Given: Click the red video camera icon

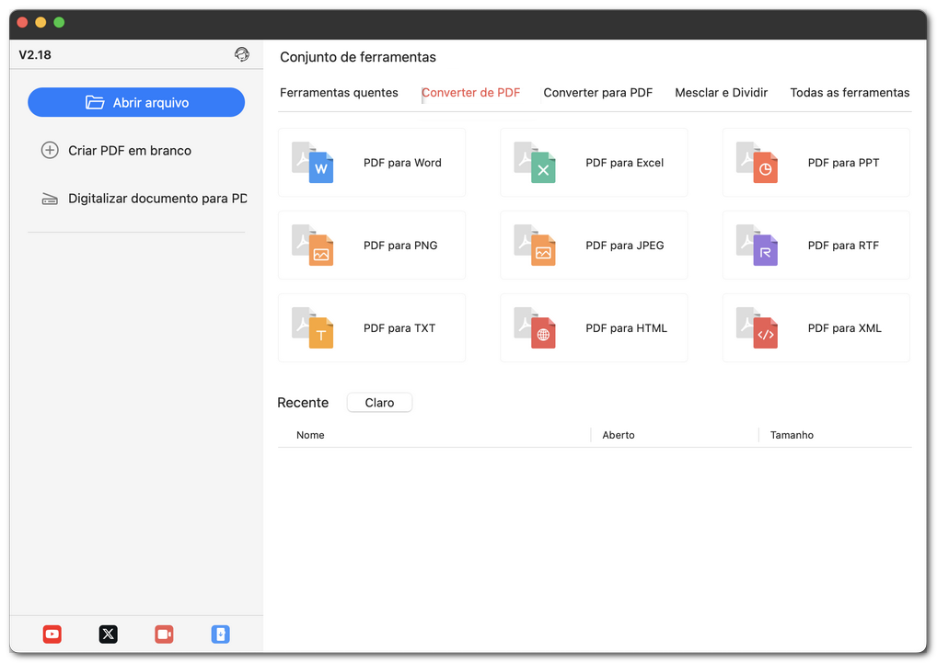Looking at the screenshot, I should pyautogui.click(x=164, y=634).
